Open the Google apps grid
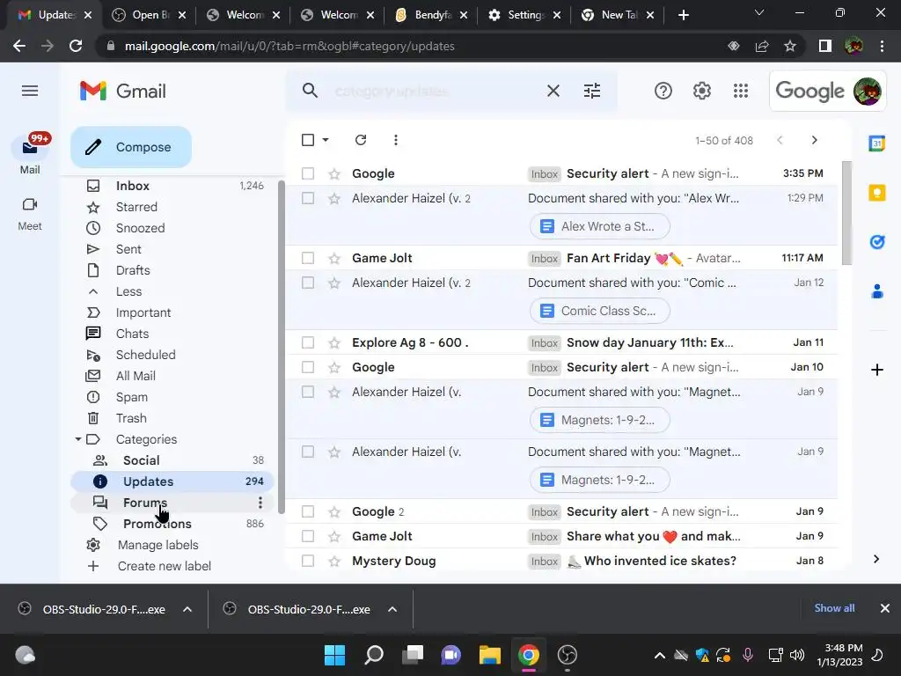The width and height of the screenshot is (901, 676). [741, 91]
